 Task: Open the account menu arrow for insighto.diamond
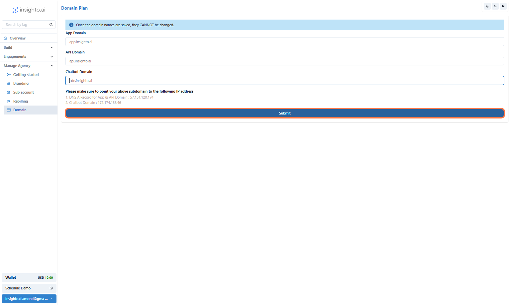(51, 299)
